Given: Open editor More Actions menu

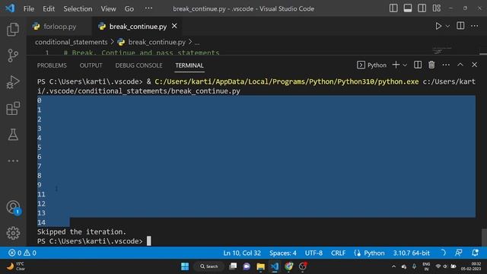Looking at the screenshot, I should click(474, 26).
